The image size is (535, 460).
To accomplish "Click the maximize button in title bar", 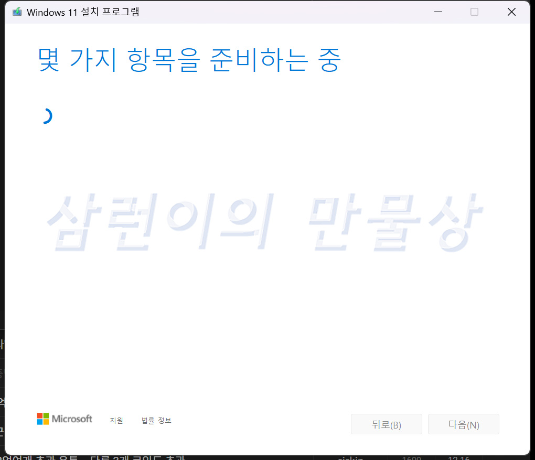I will 474,12.
